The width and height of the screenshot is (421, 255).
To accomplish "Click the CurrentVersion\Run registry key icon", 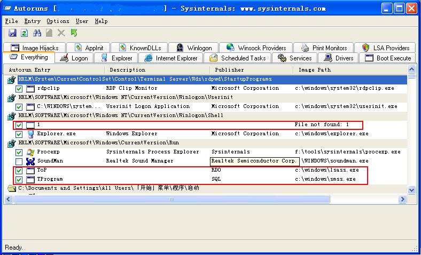I will (11, 143).
